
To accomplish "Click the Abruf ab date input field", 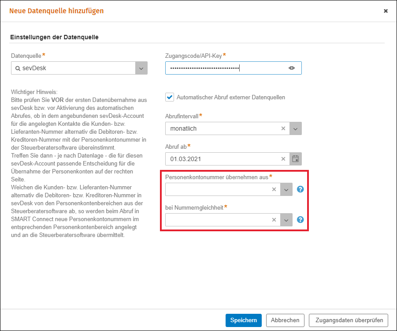I will (x=223, y=159).
